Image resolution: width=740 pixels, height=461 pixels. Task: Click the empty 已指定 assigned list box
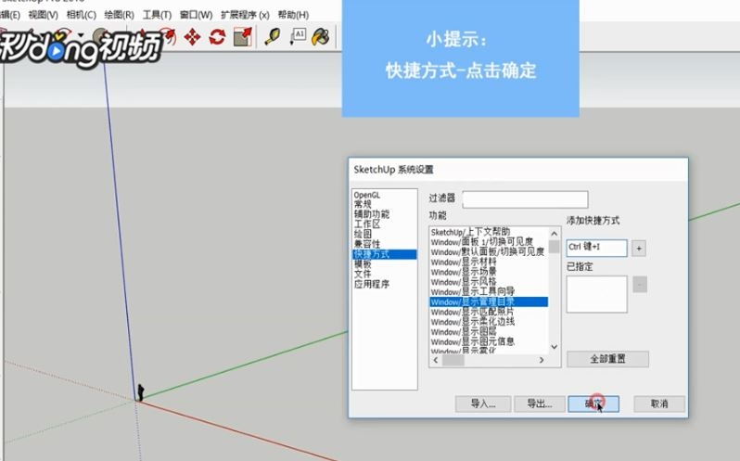click(x=596, y=294)
